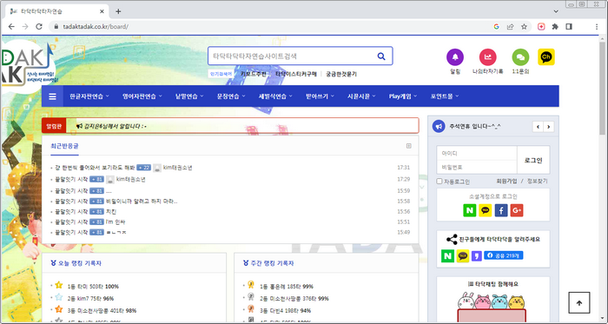Open the tab search chevron at the window top
The height and width of the screenshot is (324, 608).
(x=556, y=11)
